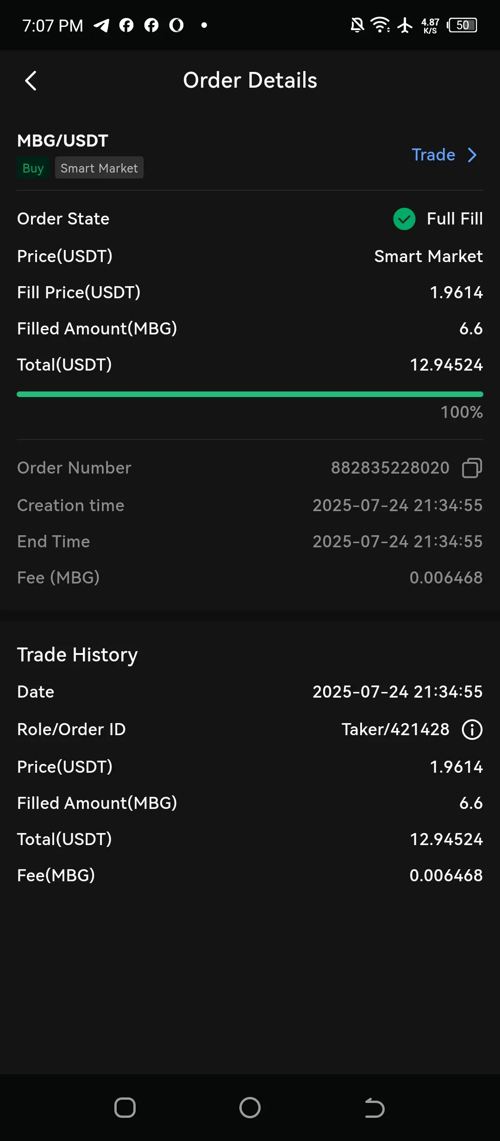Open info icon next to Taker/421428
The width and height of the screenshot is (500, 1141).
[x=472, y=729]
